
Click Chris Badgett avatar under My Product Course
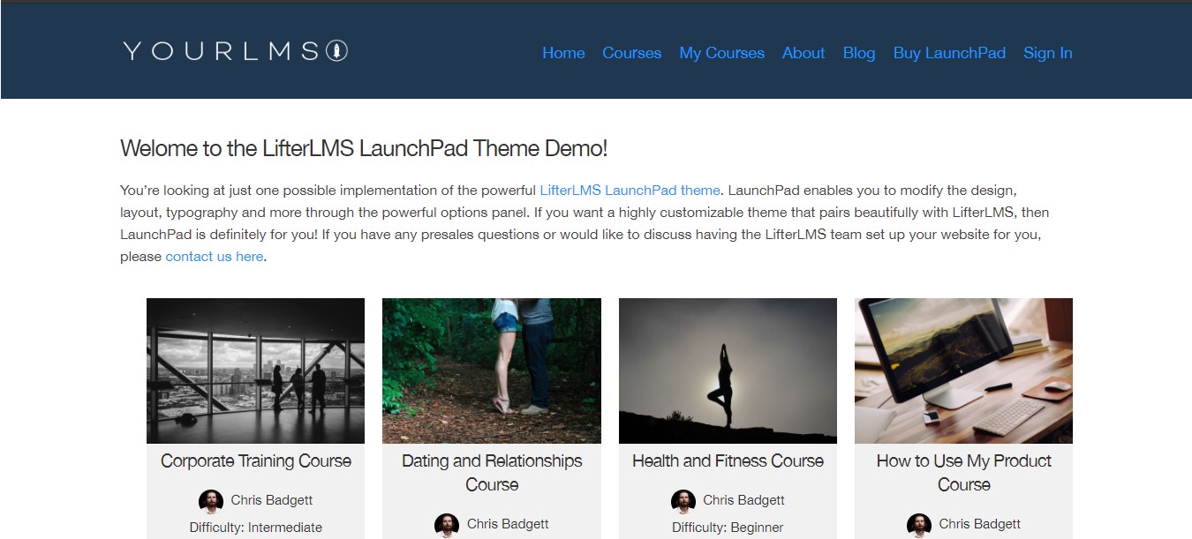coord(919,525)
